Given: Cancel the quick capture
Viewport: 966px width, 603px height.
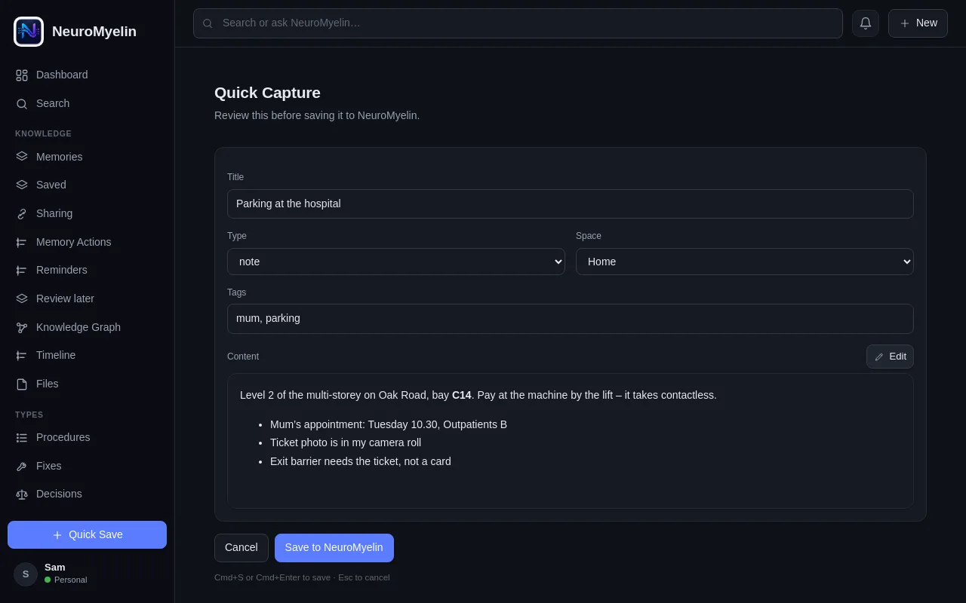Looking at the screenshot, I should coord(241,548).
